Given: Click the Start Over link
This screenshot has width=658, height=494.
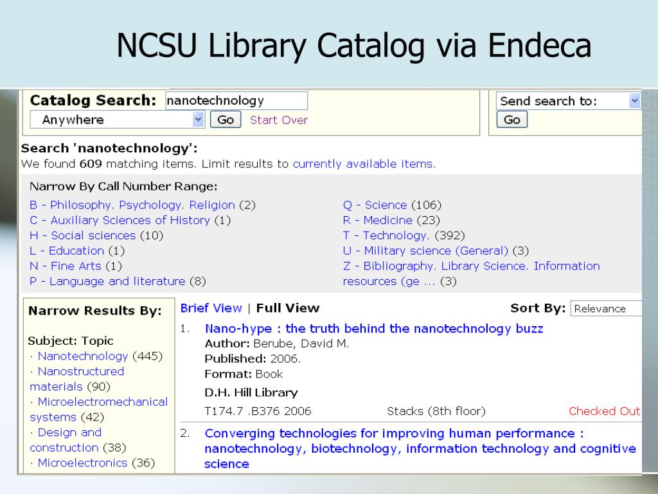Looking at the screenshot, I should click(279, 120).
